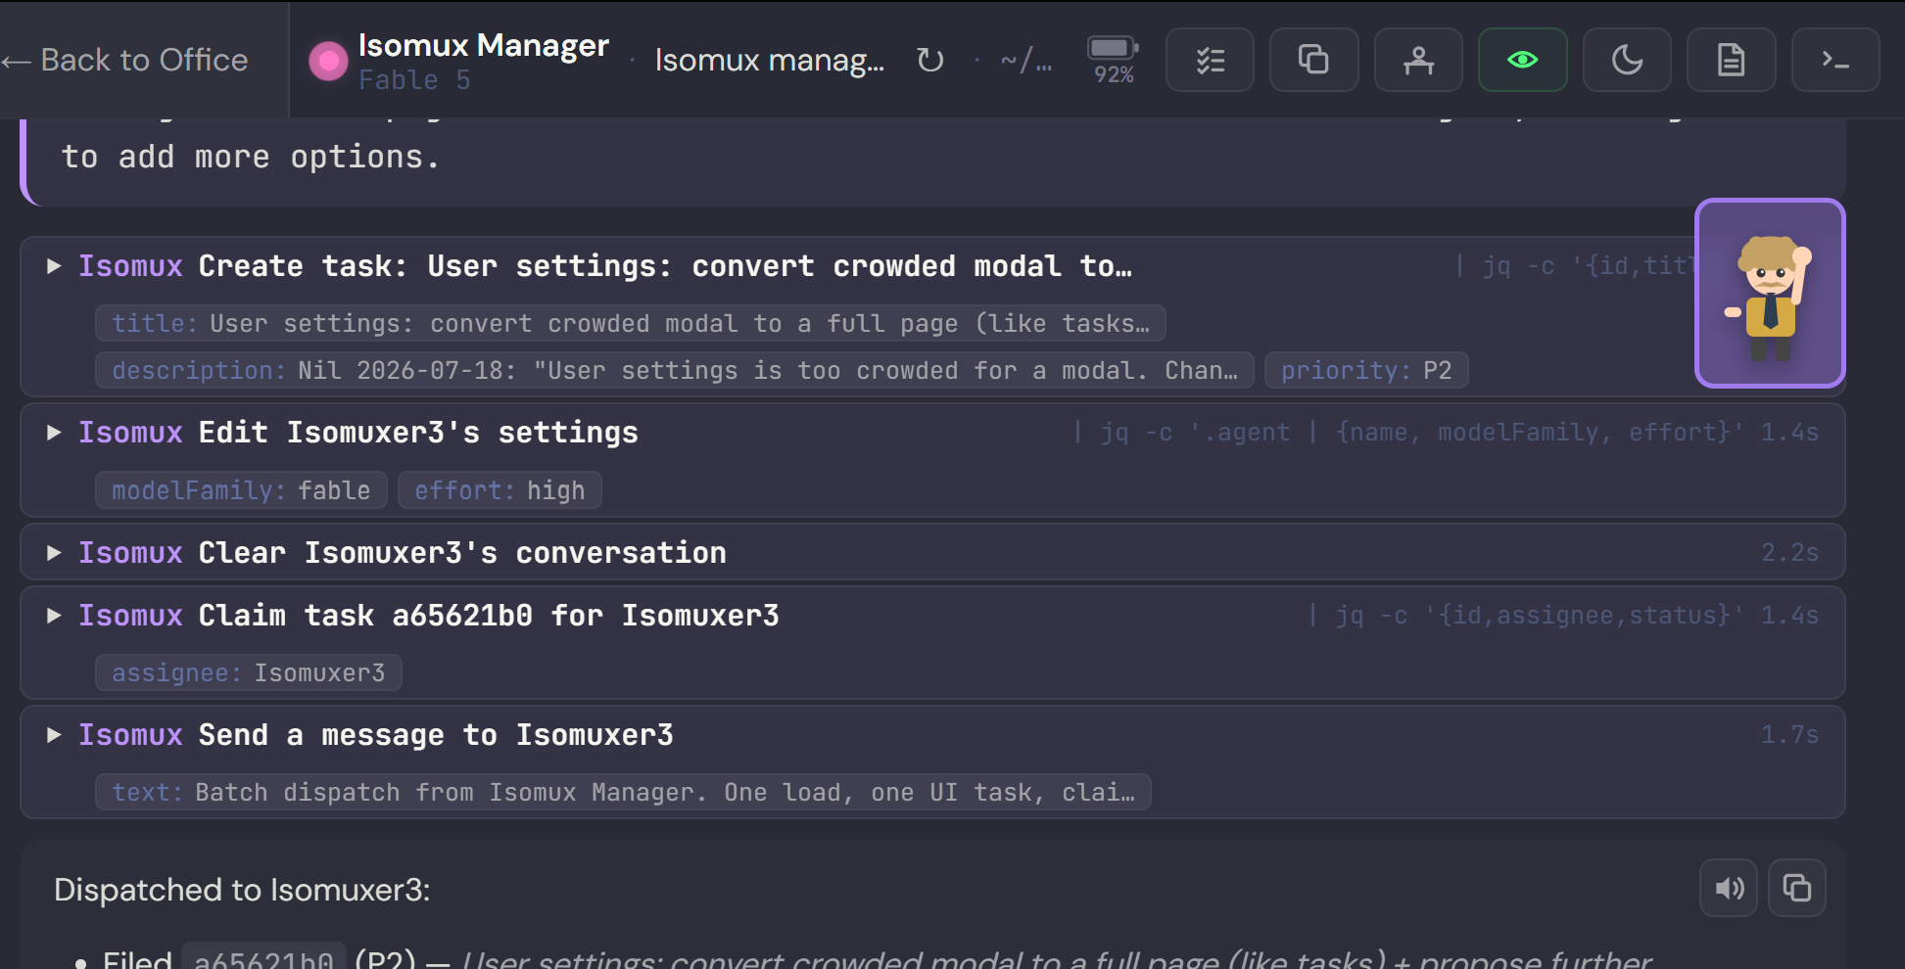The image size is (1905, 969).
Task: Click the person at desk icon button
Action: [x=1418, y=60]
